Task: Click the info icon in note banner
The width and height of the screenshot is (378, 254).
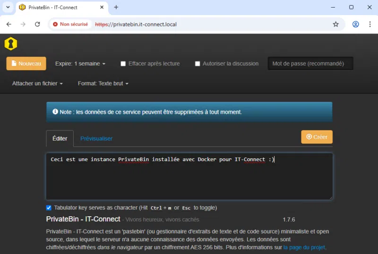Action: click(x=55, y=112)
